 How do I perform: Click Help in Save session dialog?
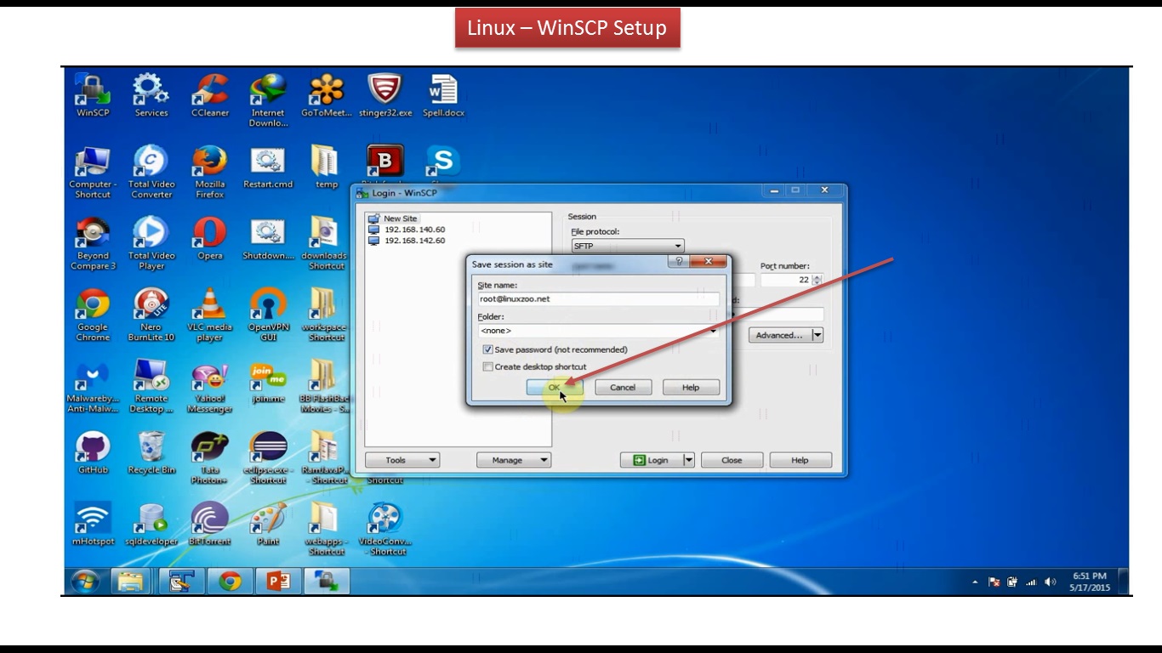tap(691, 387)
